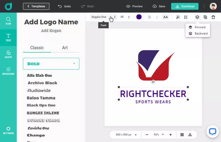Open the user profile avatar
This screenshot has height=142, width=221.
(213, 6)
